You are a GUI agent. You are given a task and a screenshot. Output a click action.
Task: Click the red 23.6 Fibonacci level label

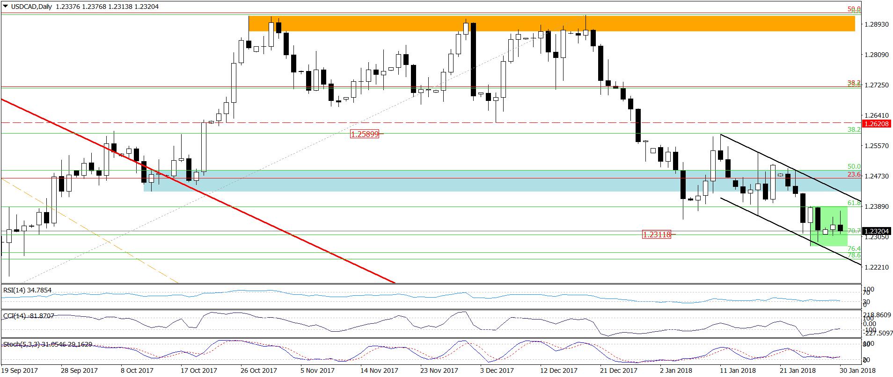tap(854, 174)
